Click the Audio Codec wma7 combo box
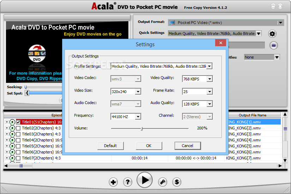Screen dimensions: 291x194 click(126, 104)
